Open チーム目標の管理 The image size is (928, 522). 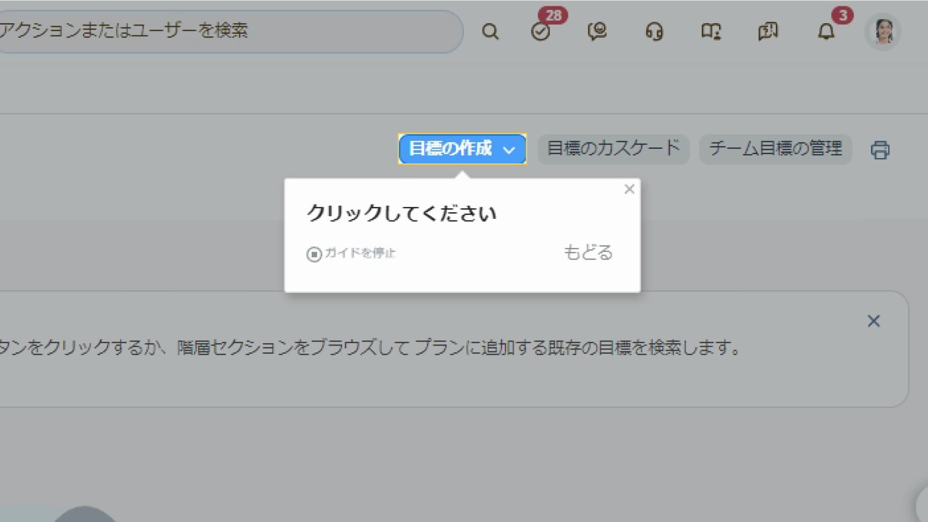[775, 149]
